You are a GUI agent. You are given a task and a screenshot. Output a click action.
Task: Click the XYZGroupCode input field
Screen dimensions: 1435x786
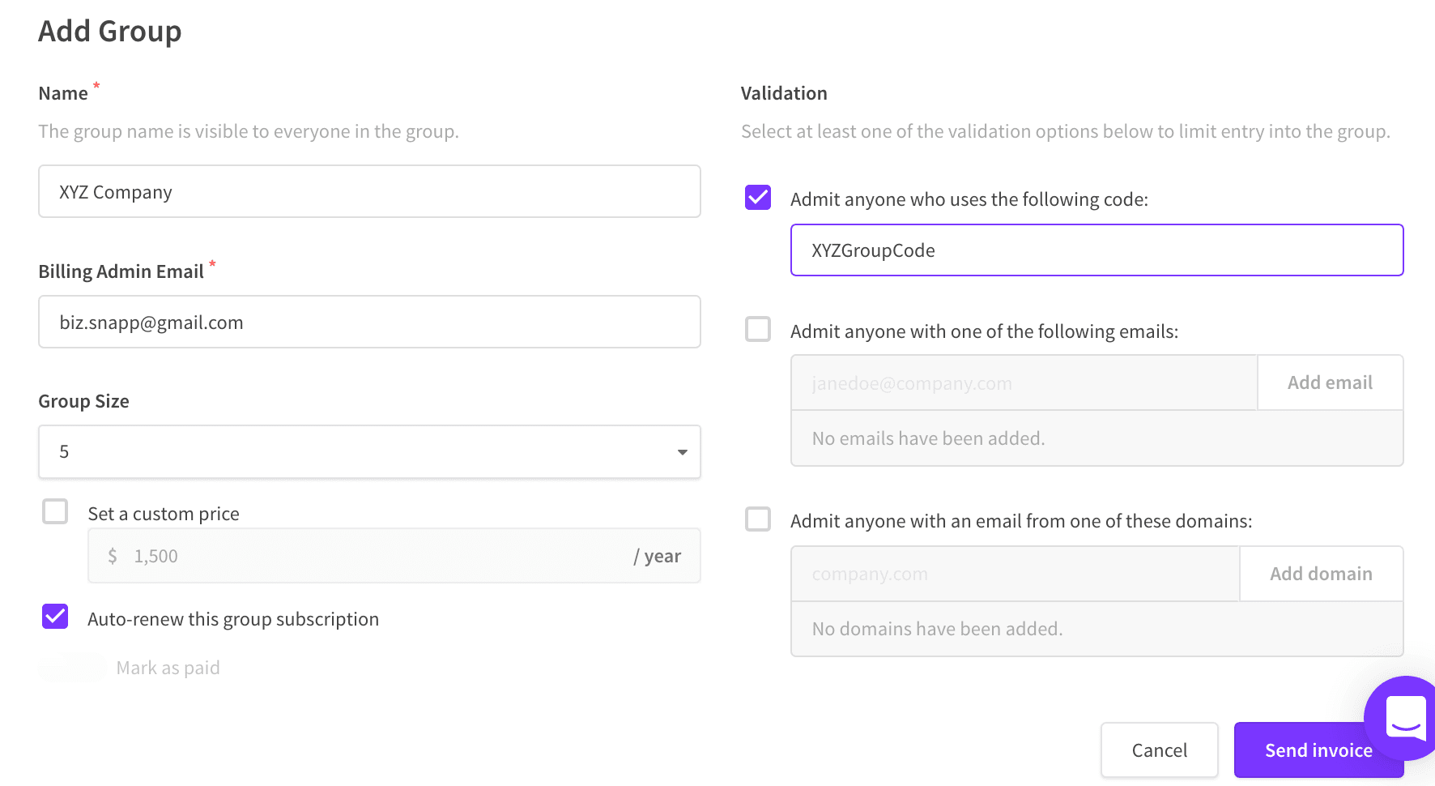point(1096,250)
